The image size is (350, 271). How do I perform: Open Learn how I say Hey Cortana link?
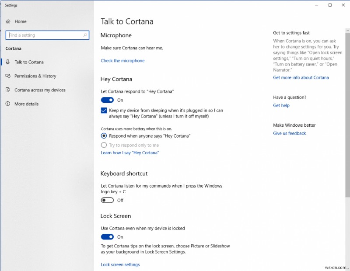click(x=130, y=153)
